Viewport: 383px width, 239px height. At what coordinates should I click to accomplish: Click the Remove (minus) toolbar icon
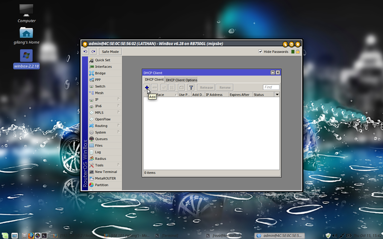click(x=155, y=88)
